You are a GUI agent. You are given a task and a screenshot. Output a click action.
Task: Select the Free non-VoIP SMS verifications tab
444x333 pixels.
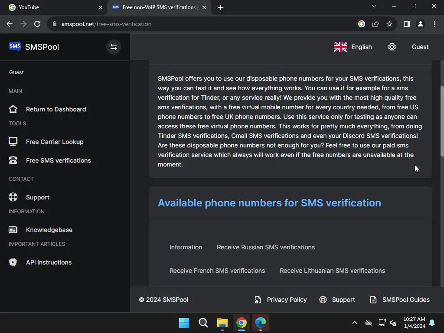[x=159, y=7]
